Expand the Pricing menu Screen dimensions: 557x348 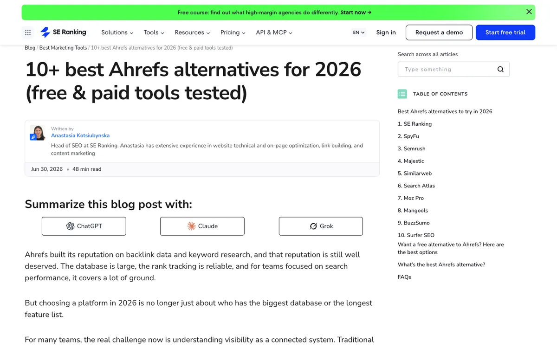tap(233, 32)
